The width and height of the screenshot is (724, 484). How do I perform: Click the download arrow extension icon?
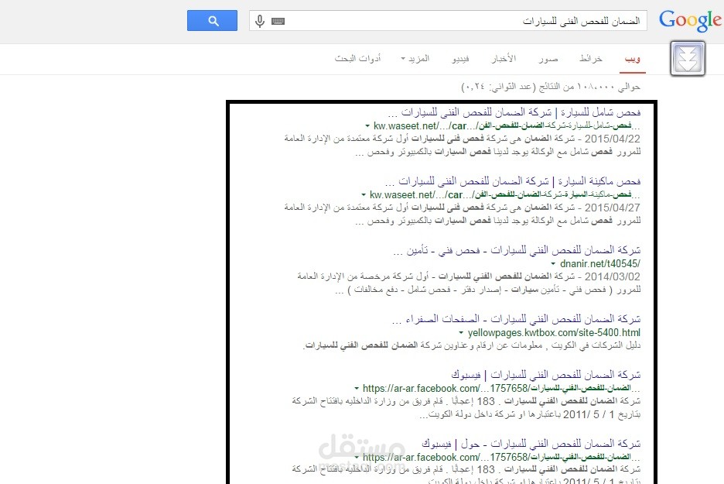pos(688,59)
